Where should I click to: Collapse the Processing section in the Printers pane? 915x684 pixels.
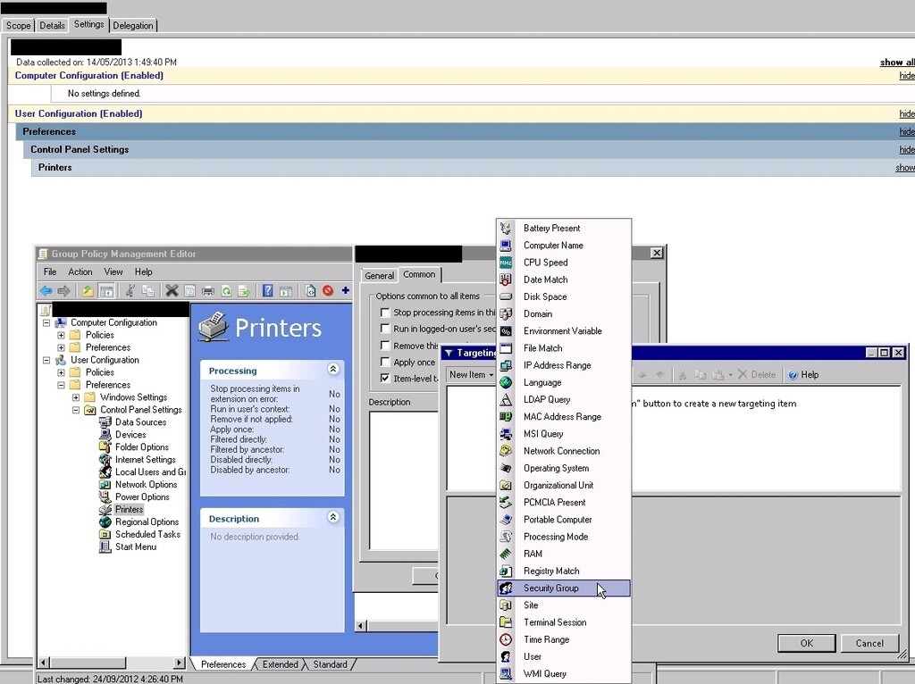coord(333,369)
